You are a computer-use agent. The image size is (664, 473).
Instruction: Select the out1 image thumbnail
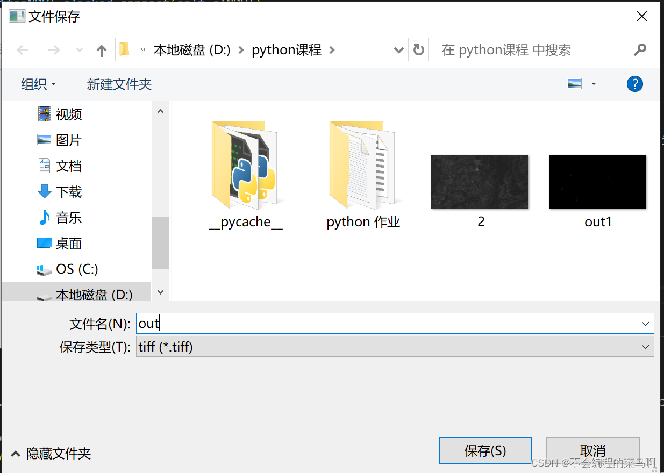(597, 181)
